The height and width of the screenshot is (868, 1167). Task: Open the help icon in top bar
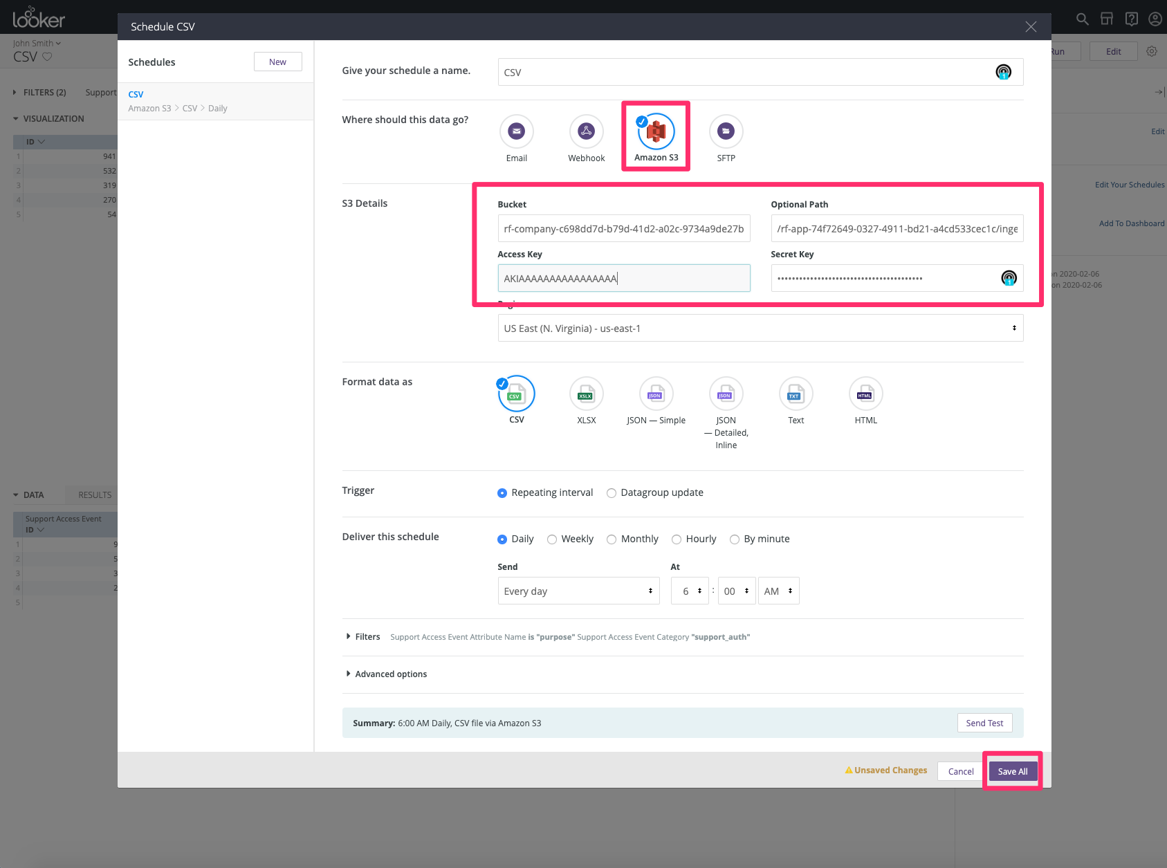[x=1132, y=19]
